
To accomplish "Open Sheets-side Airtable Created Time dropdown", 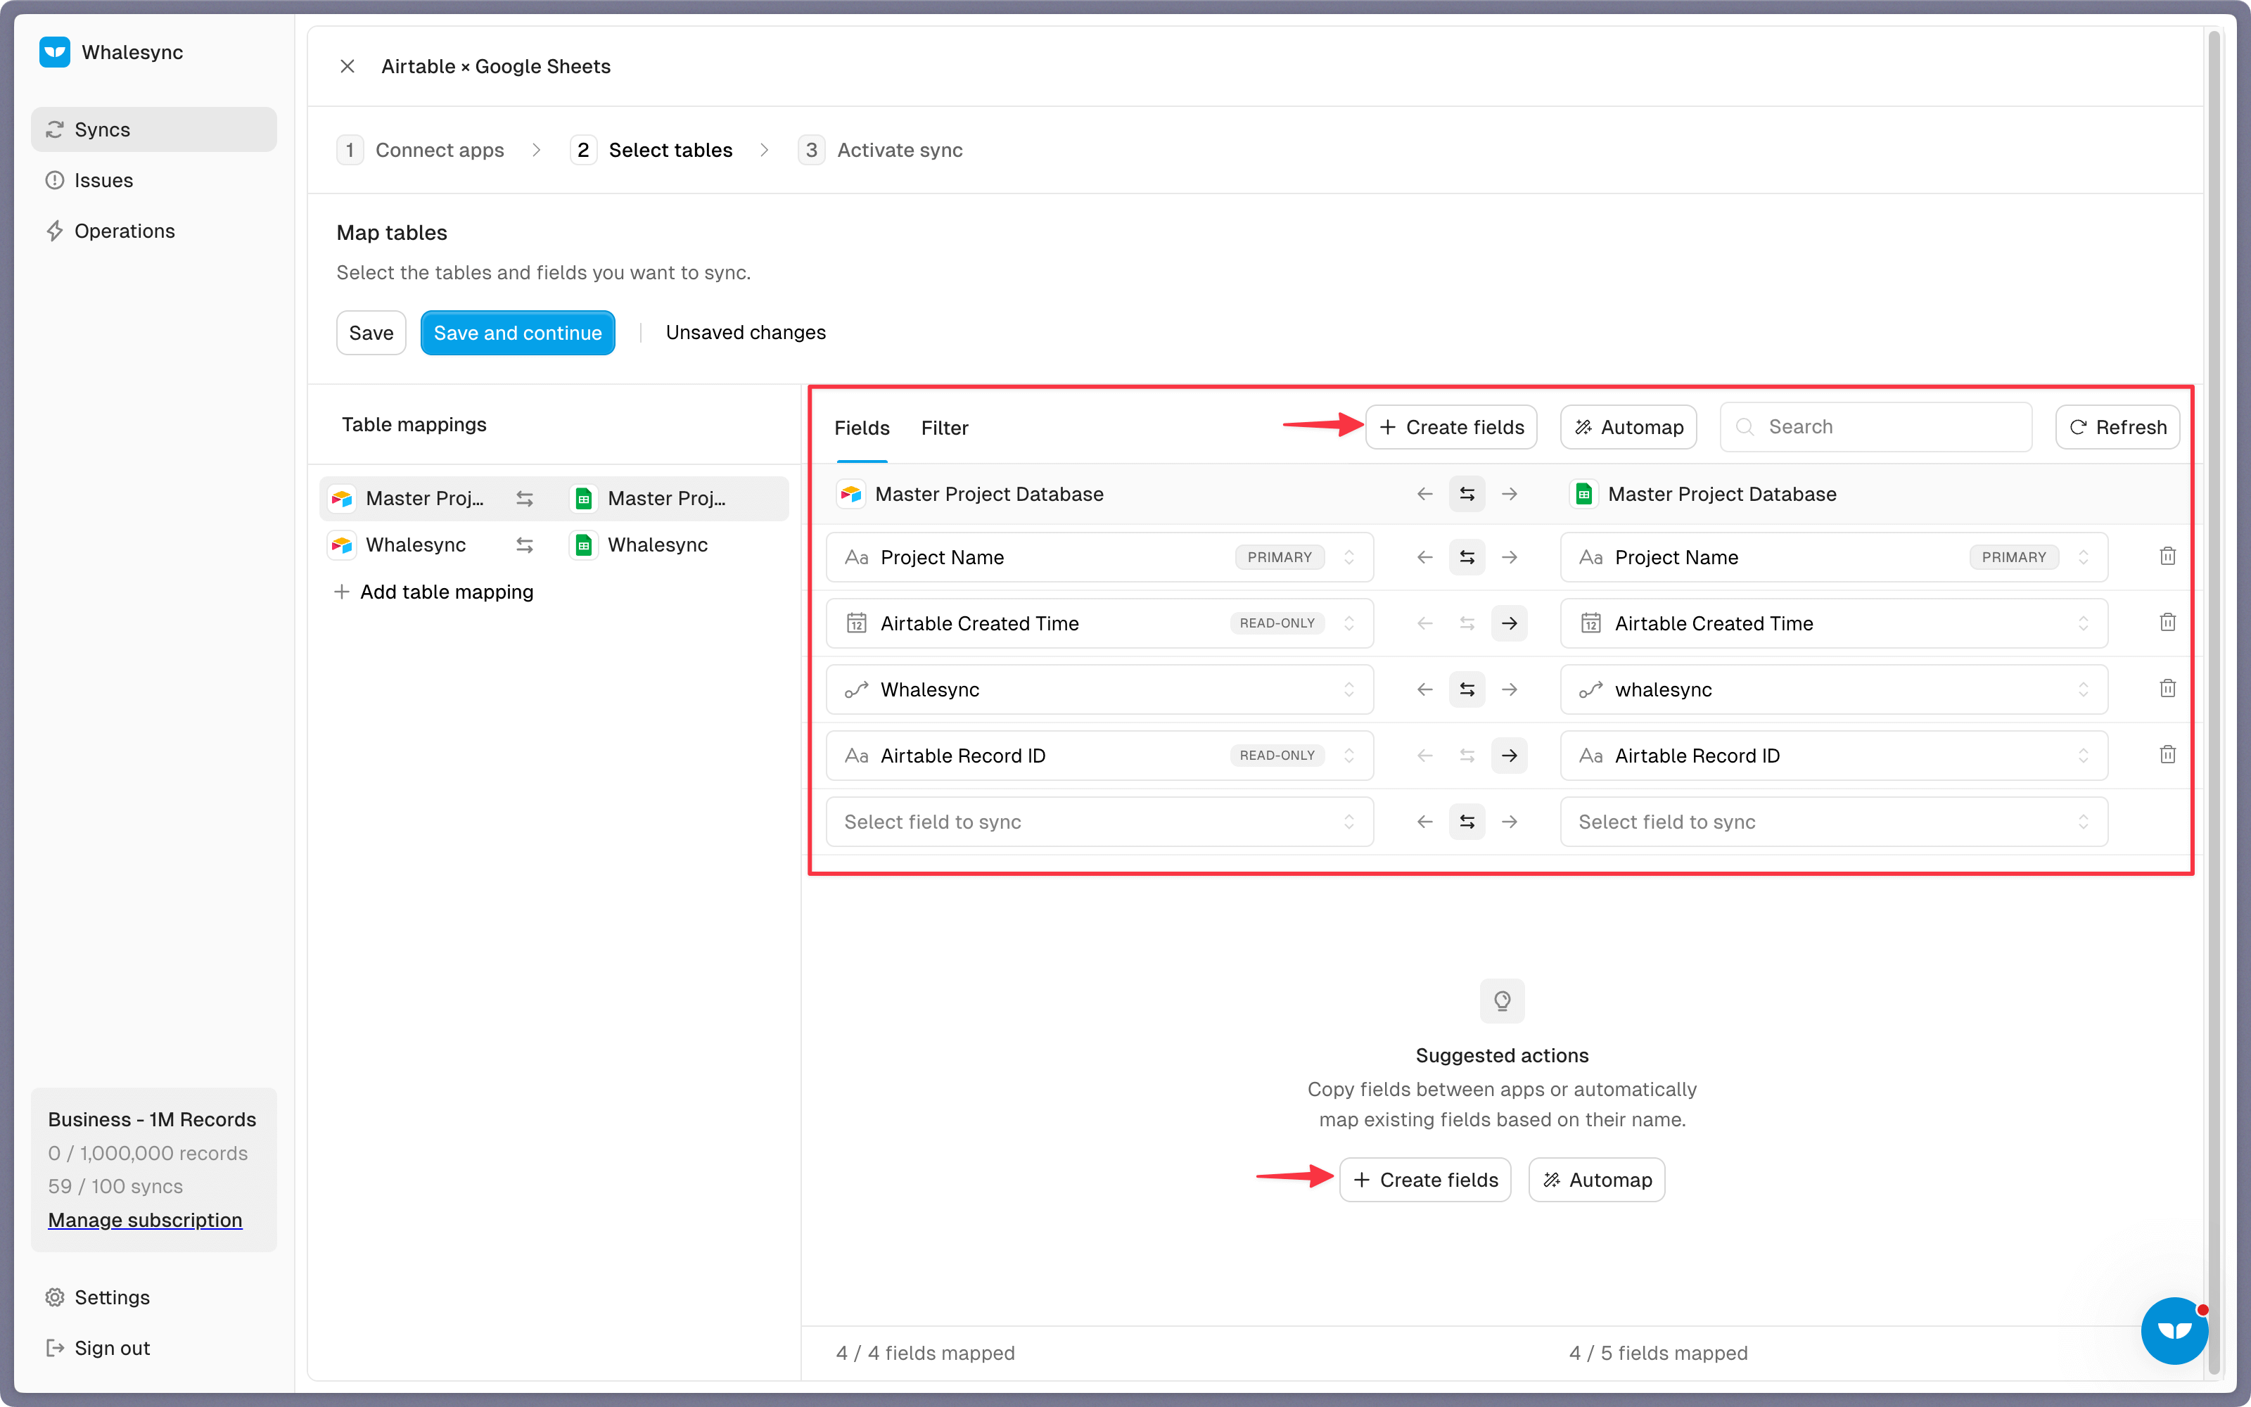I will (1833, 623).
